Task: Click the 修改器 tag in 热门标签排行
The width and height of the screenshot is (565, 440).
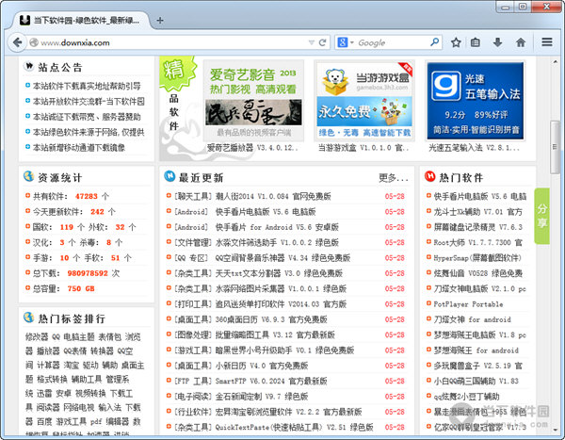Action: pos(37,337)
